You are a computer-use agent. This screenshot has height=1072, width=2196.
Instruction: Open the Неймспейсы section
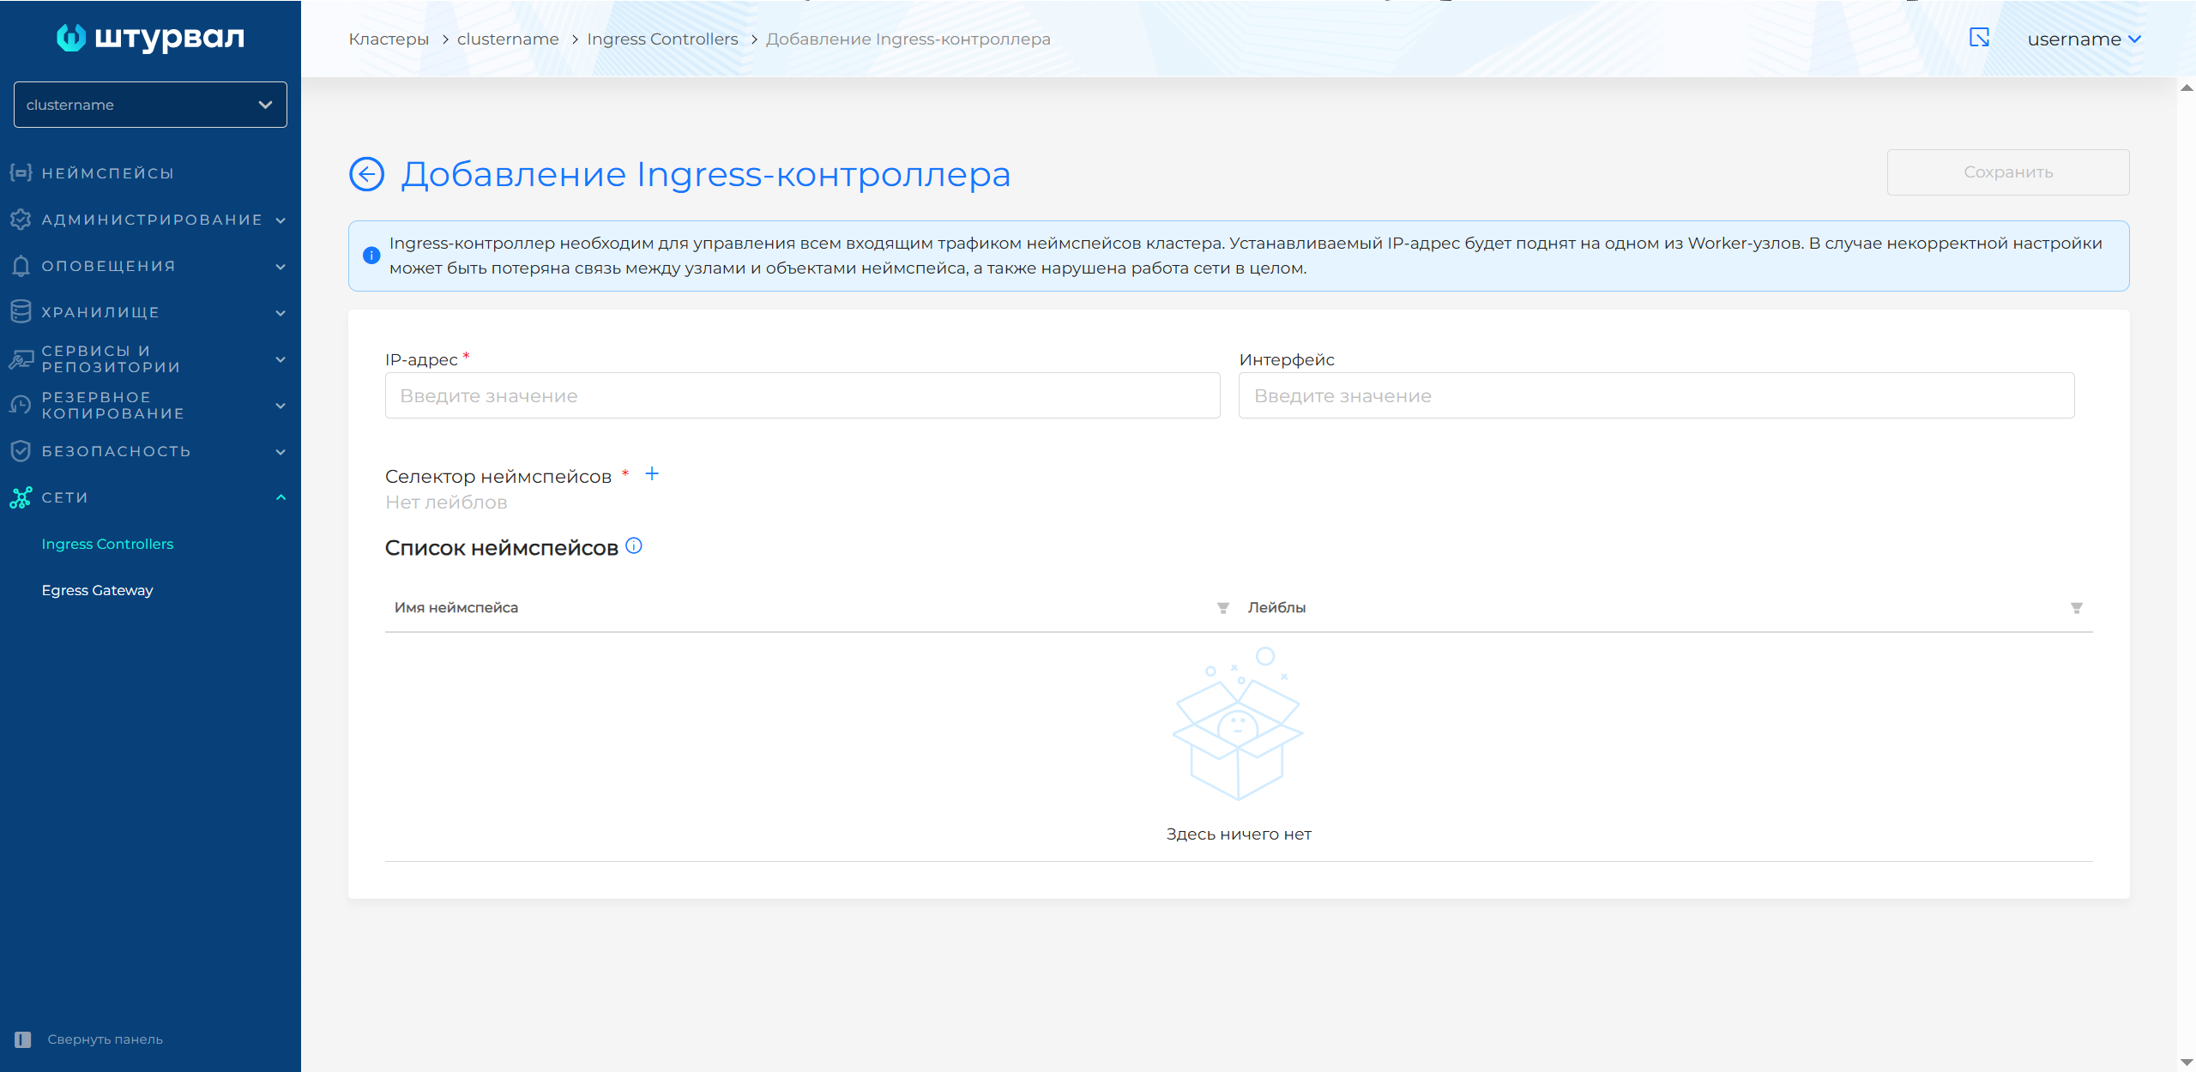[x=107, y=173]
